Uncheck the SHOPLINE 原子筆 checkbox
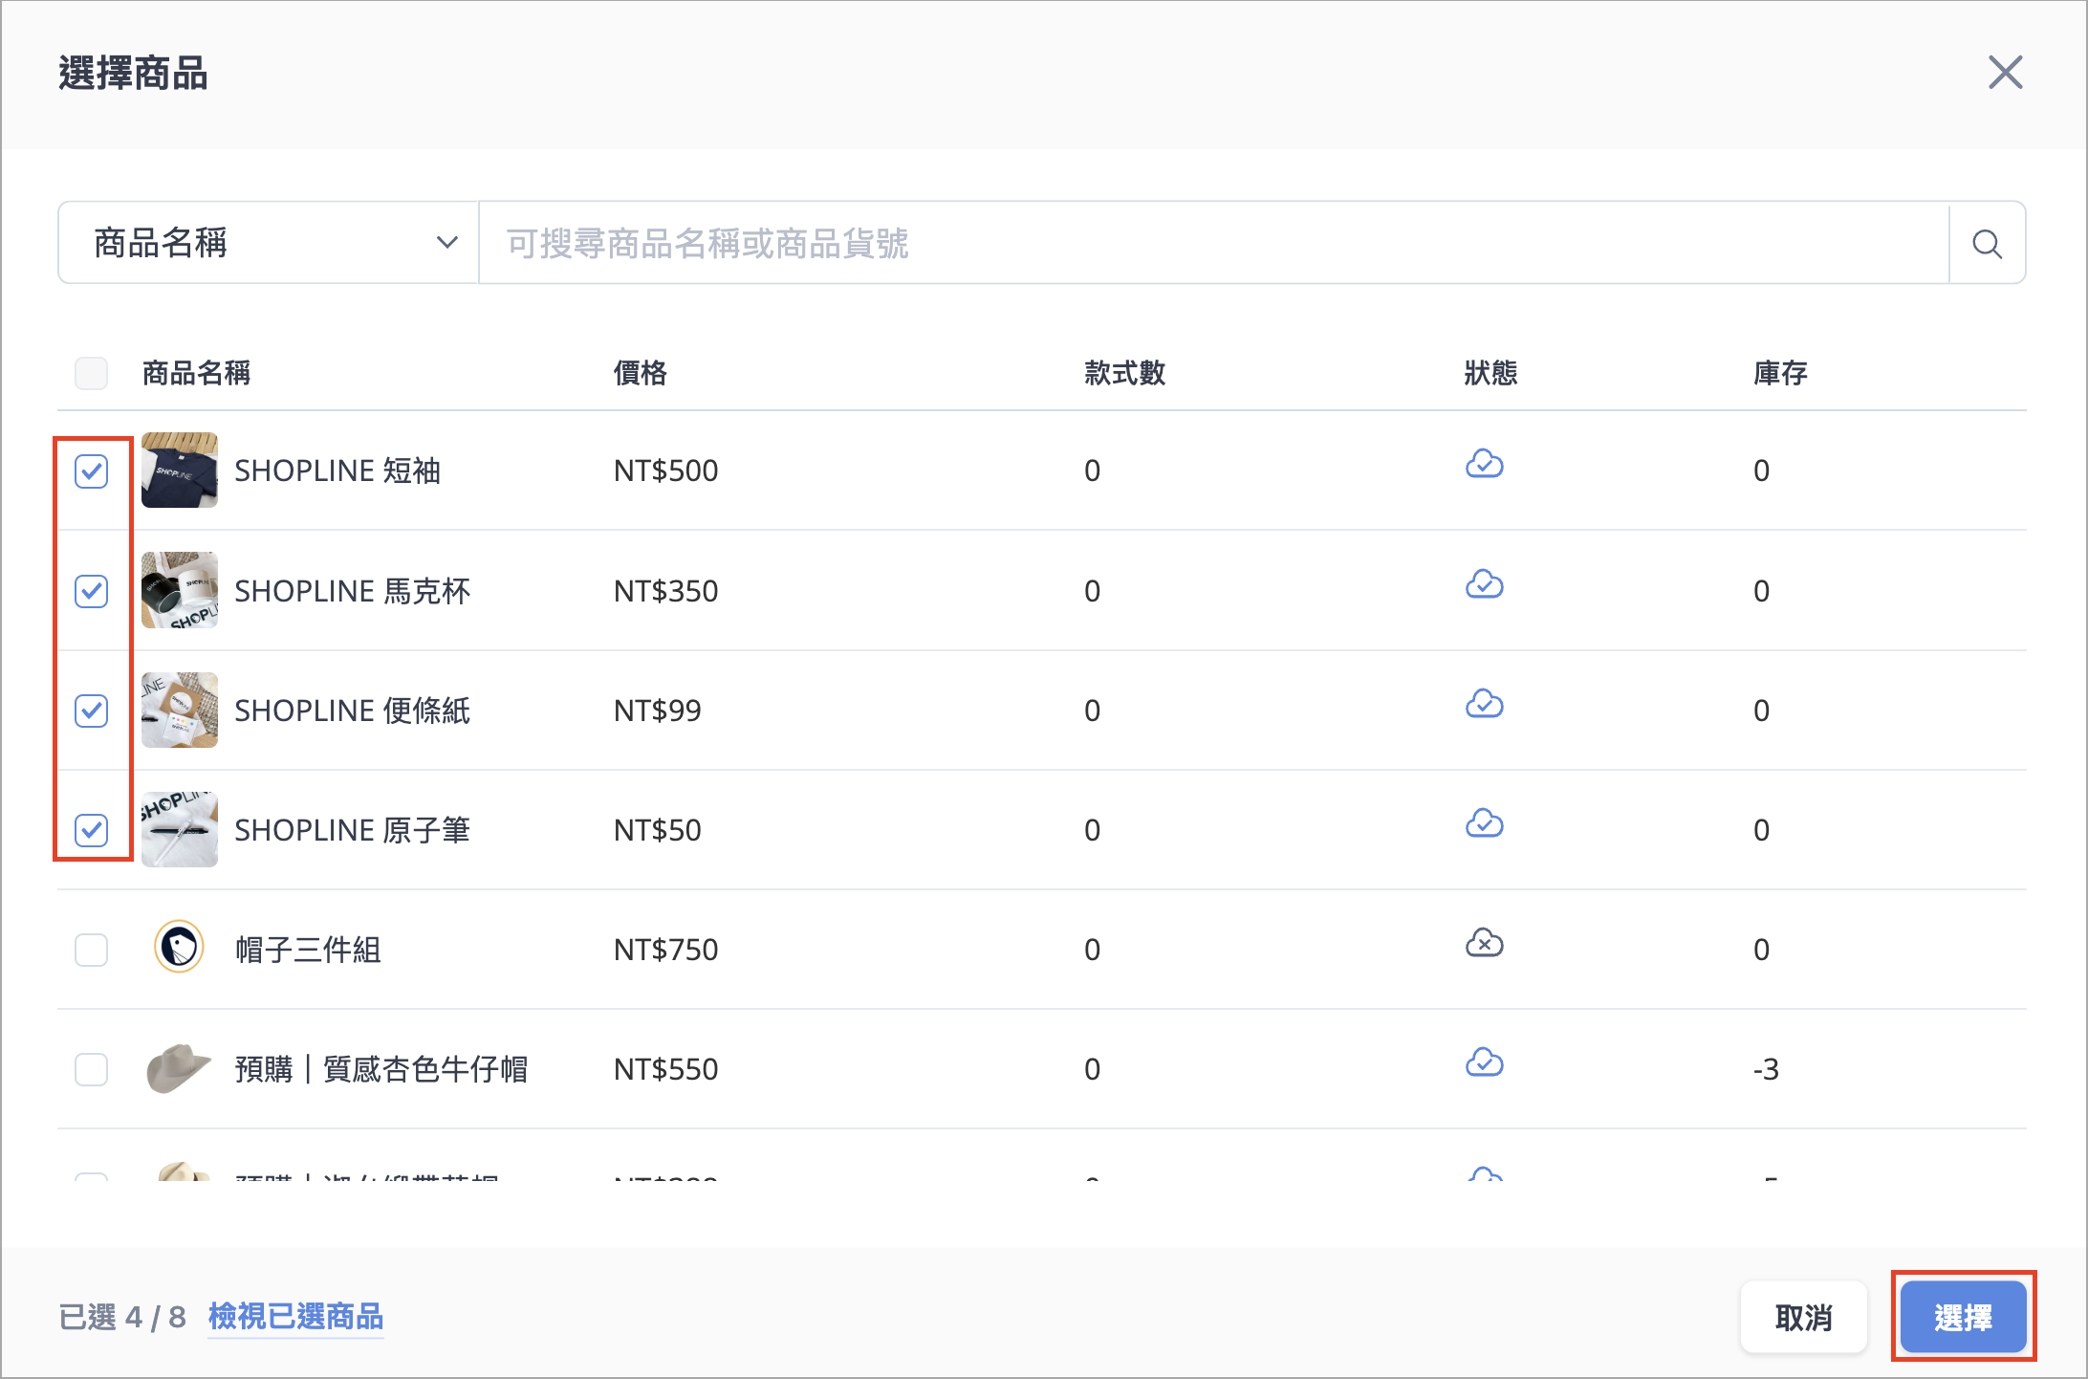 coord(92,830)
